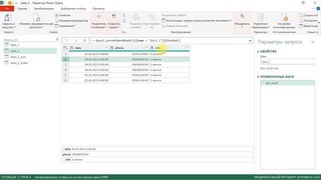Close the Параметры запроса pane
This screenshot has width=321, height=180.
(313, 42)
